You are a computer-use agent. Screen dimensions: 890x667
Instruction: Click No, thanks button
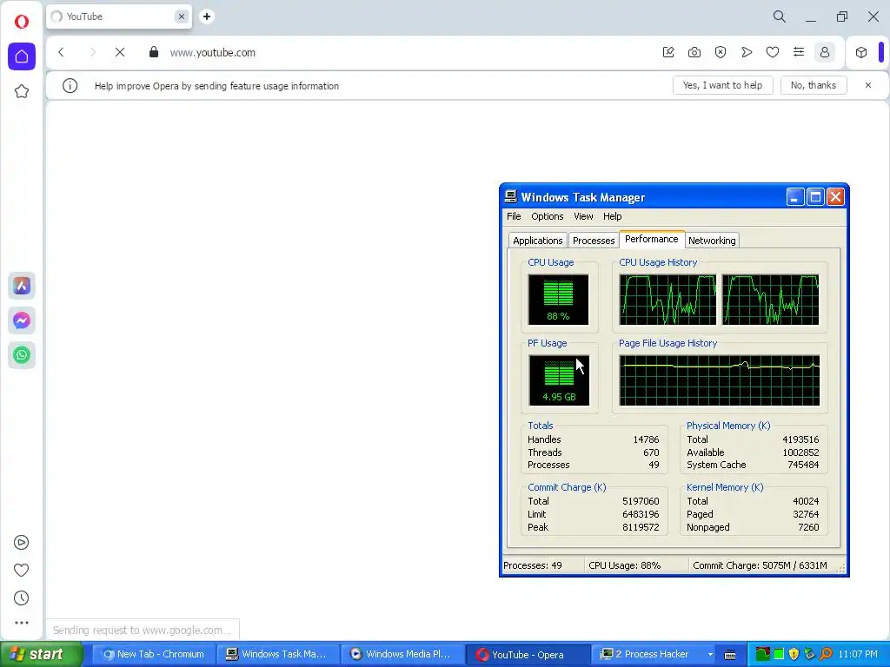[x=814, y=85]
